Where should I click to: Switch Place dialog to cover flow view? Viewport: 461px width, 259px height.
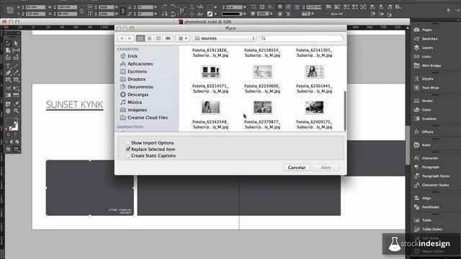tap(168, 38)
